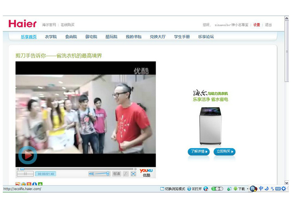
Task: Click the sinaweibo username link
Action: pos(231,25)
